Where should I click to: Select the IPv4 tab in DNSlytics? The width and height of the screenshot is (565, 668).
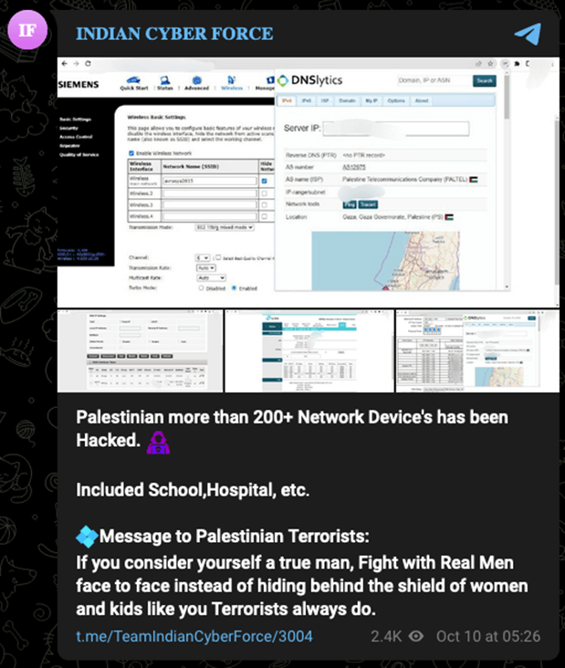[x=287, y=100]
